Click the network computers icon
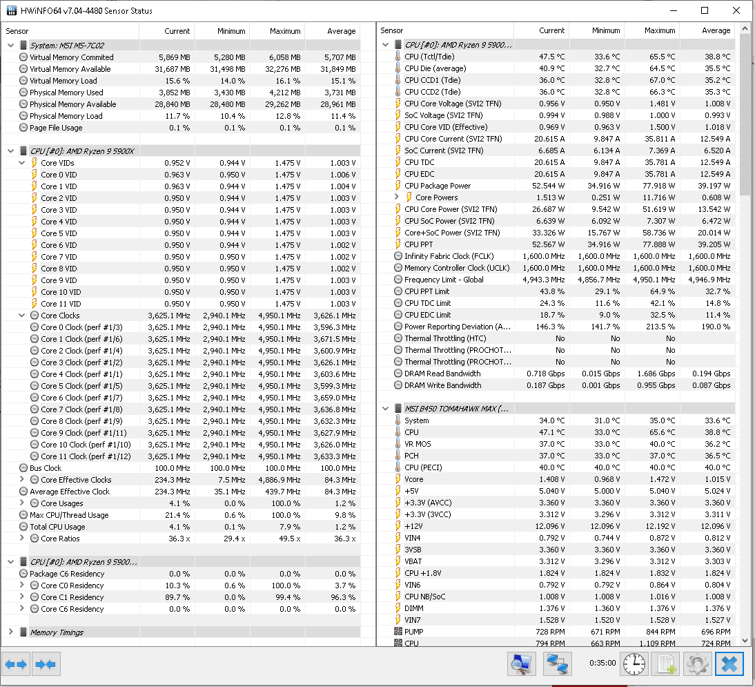 (x=557, y=664)
